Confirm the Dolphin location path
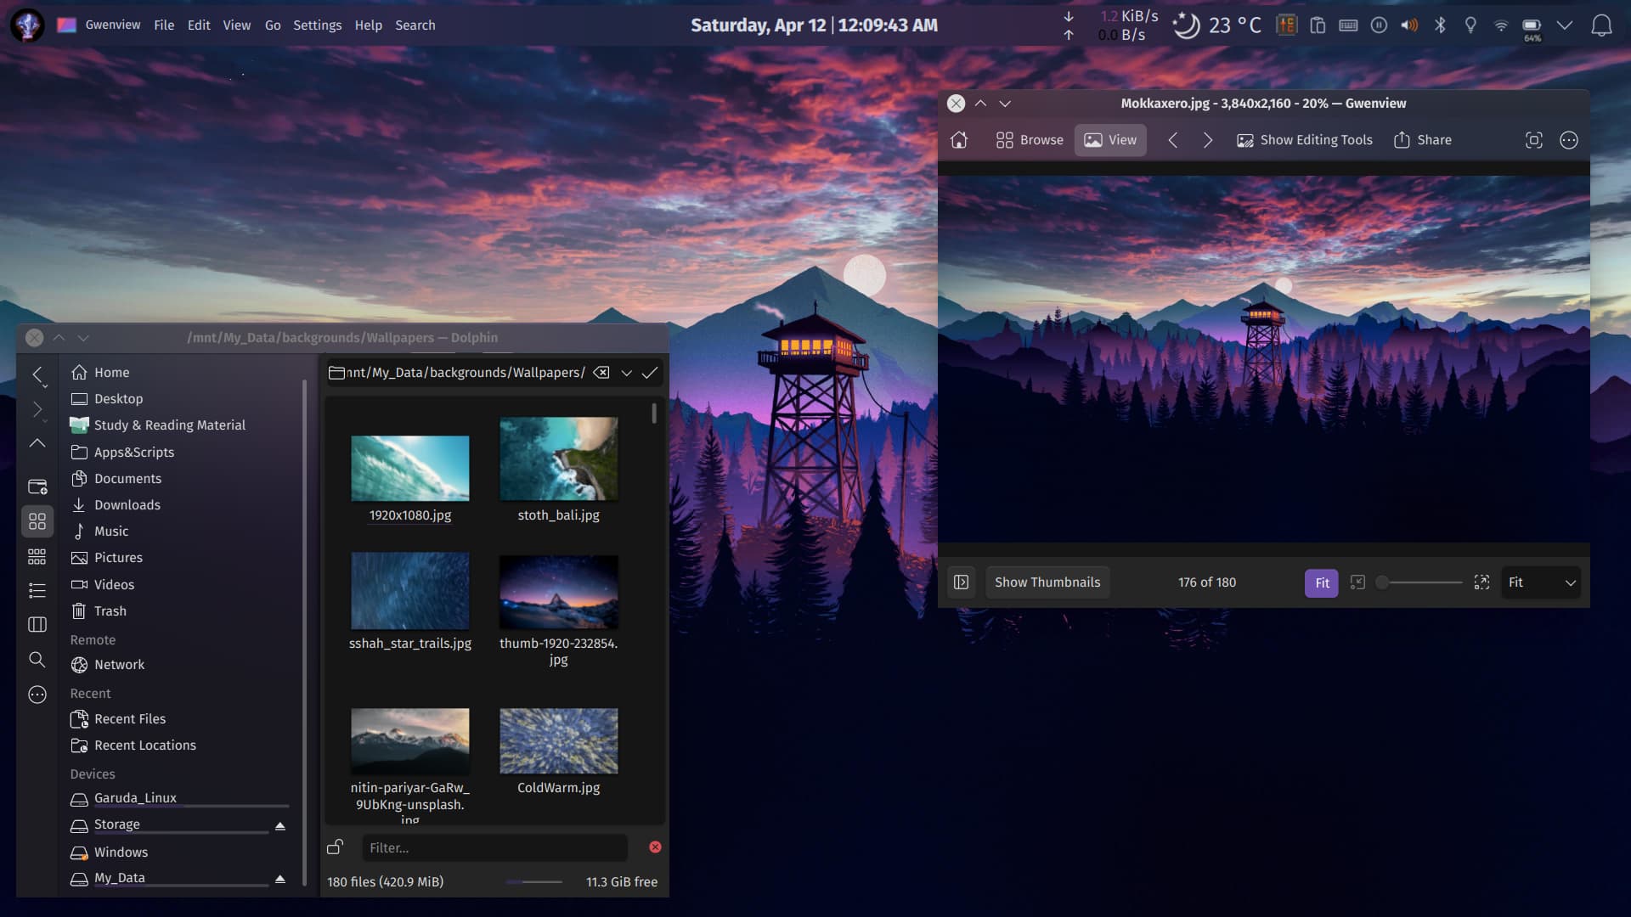Image resolution: width=1631 pixels, height=917 pixels. click(650, 373)
